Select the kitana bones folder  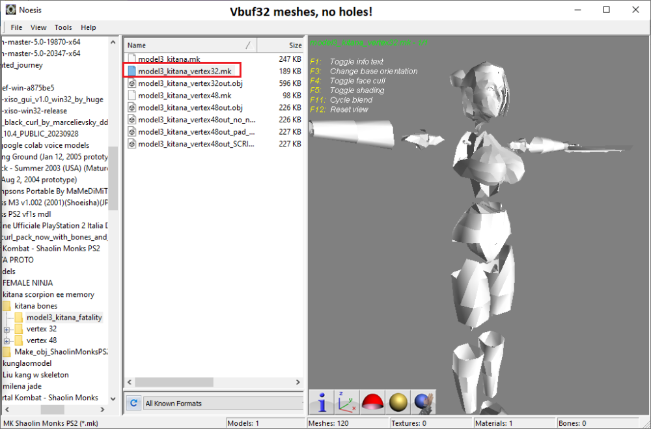pyautogui.click(x=36, y=306)
